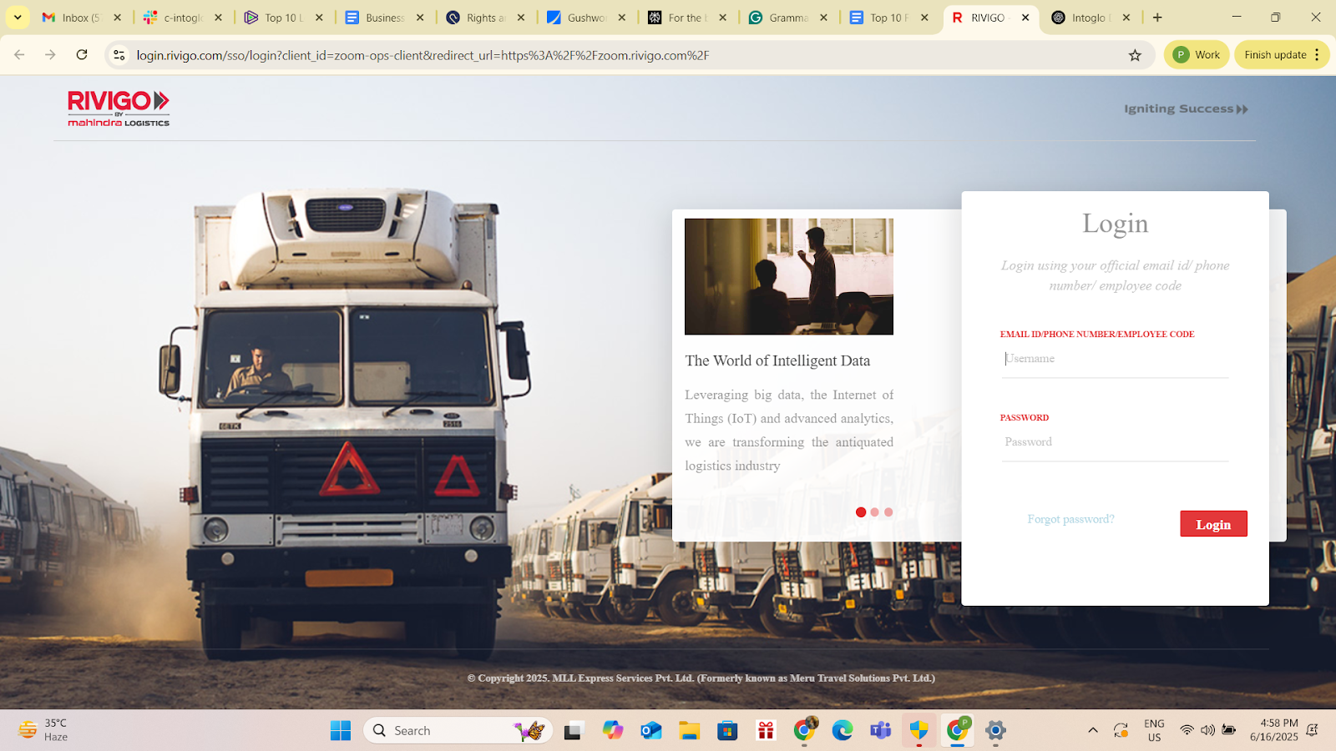Open a new browser tab

[x=1157, y=18]
